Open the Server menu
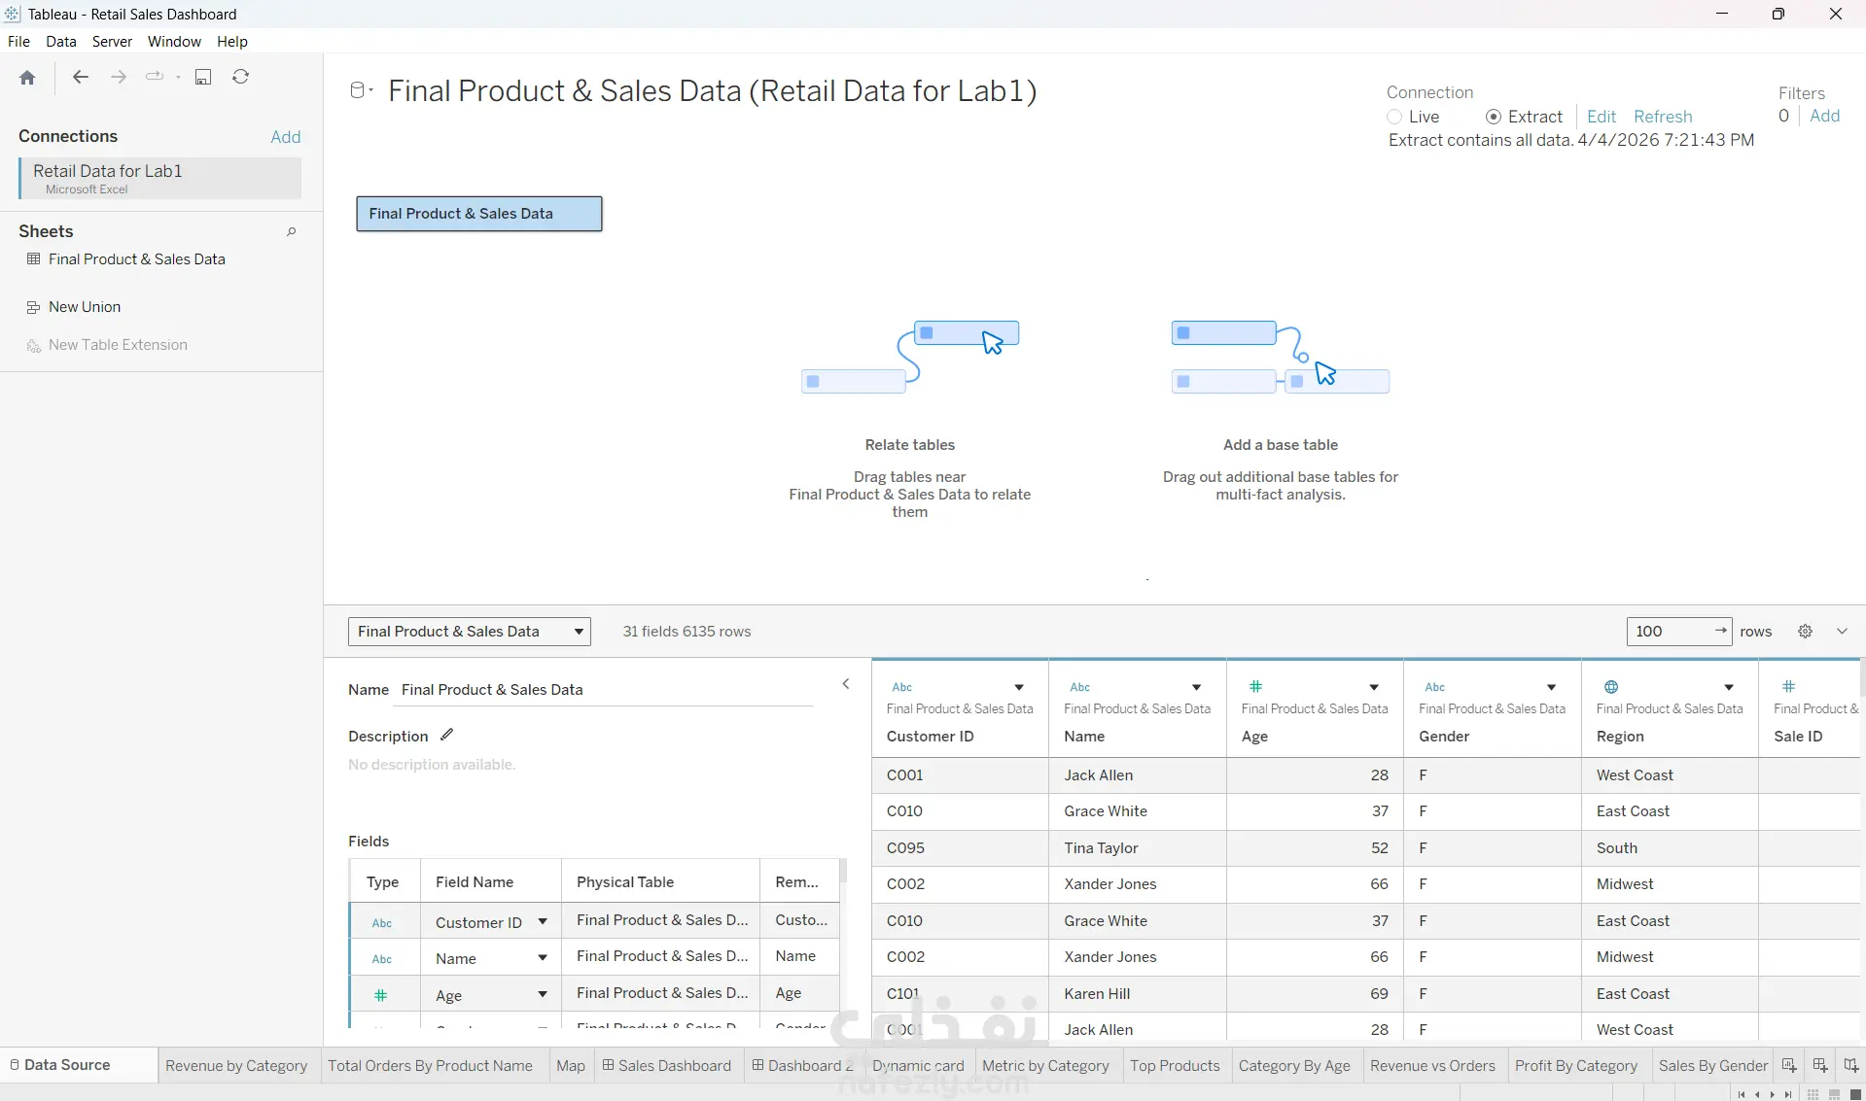Image resolution: width=1866 pixels, height=1101 pixels. (x=112, y=42)
